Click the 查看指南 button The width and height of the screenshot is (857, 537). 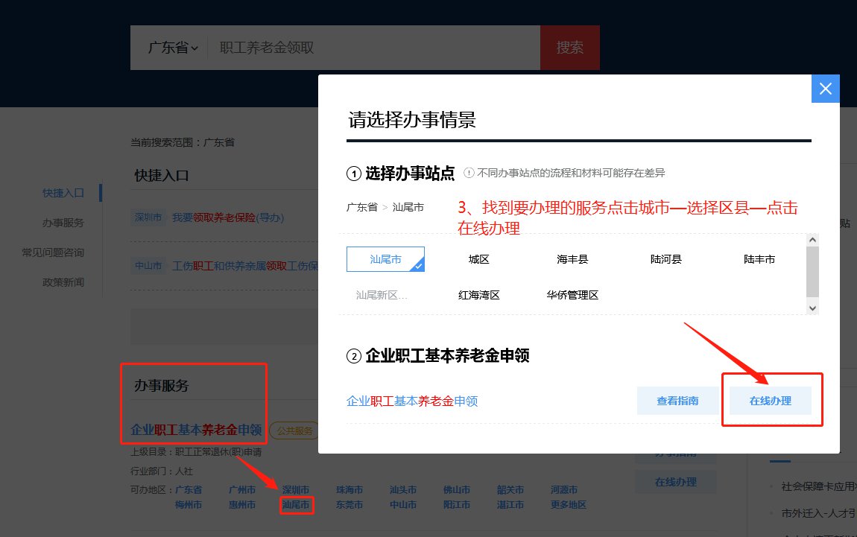(677, 401)
